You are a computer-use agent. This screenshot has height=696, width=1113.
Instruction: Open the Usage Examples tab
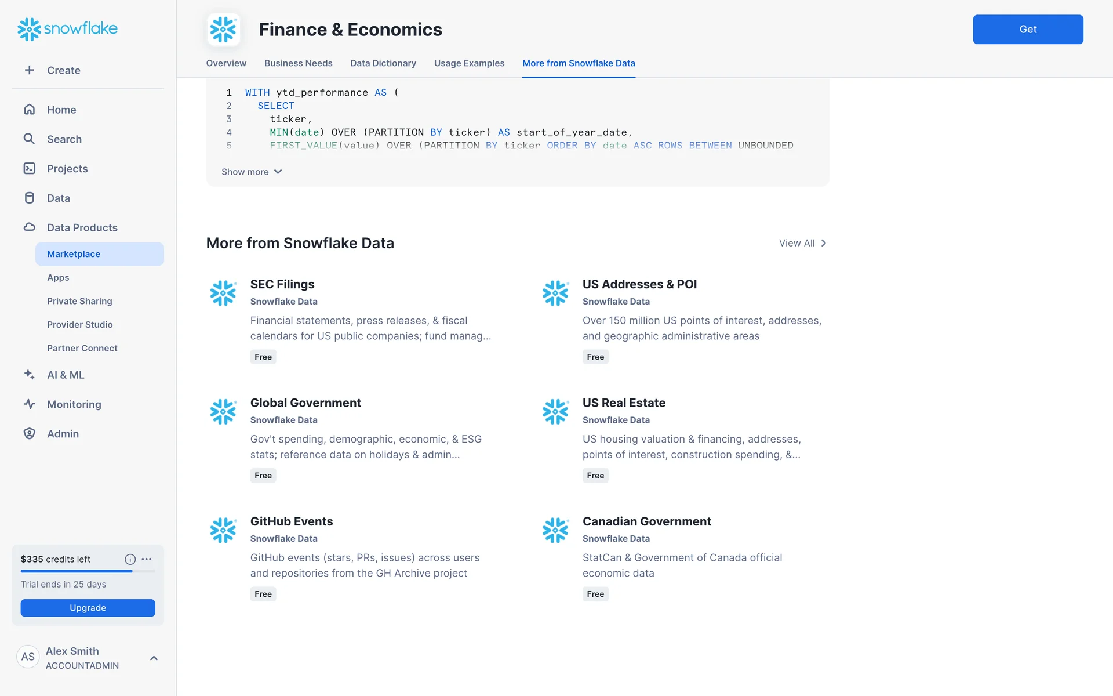click(x=469, y=63)
